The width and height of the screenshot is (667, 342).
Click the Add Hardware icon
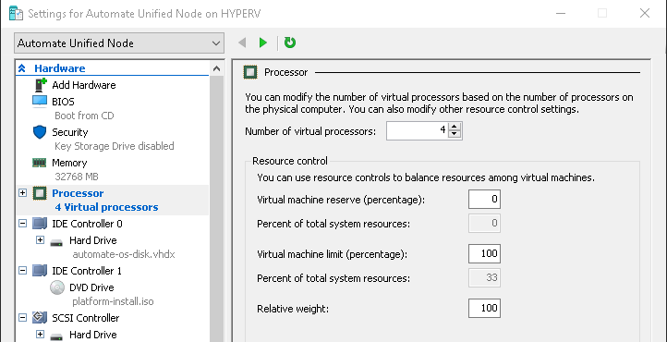point(40,85)
